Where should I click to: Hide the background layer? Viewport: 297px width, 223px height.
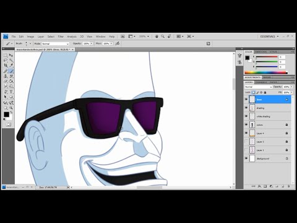click(x=246, y=159)
